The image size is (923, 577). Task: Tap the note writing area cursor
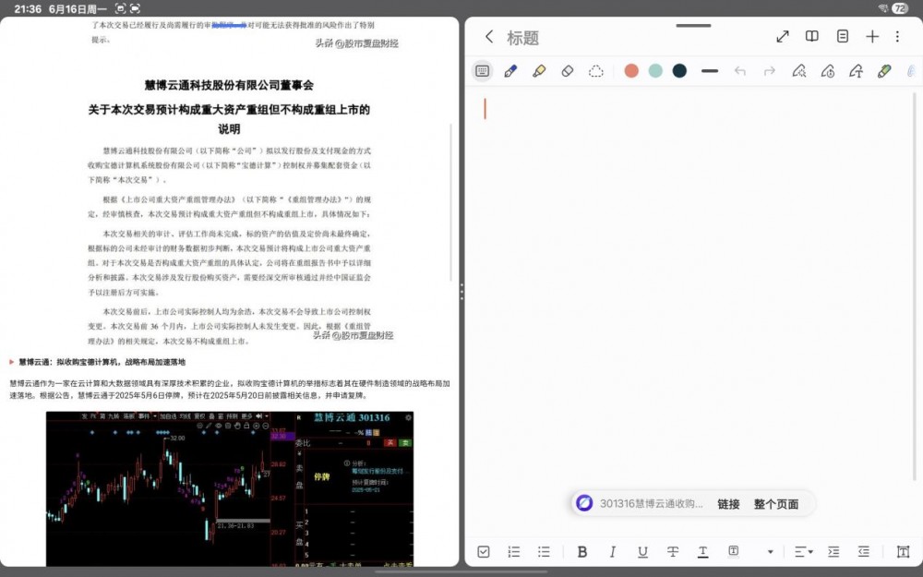click(485, 109)
